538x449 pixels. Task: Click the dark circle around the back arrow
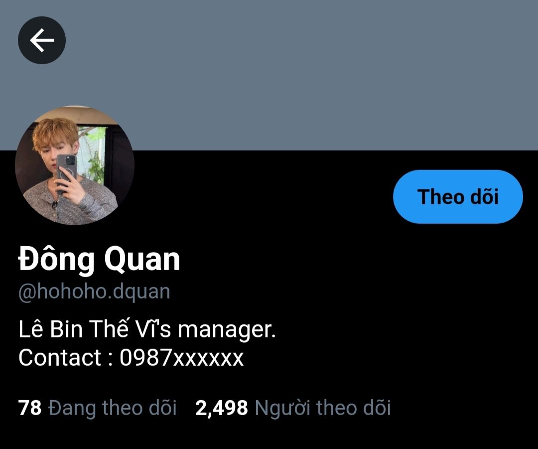pyautogui.click(x=42, y=40)
